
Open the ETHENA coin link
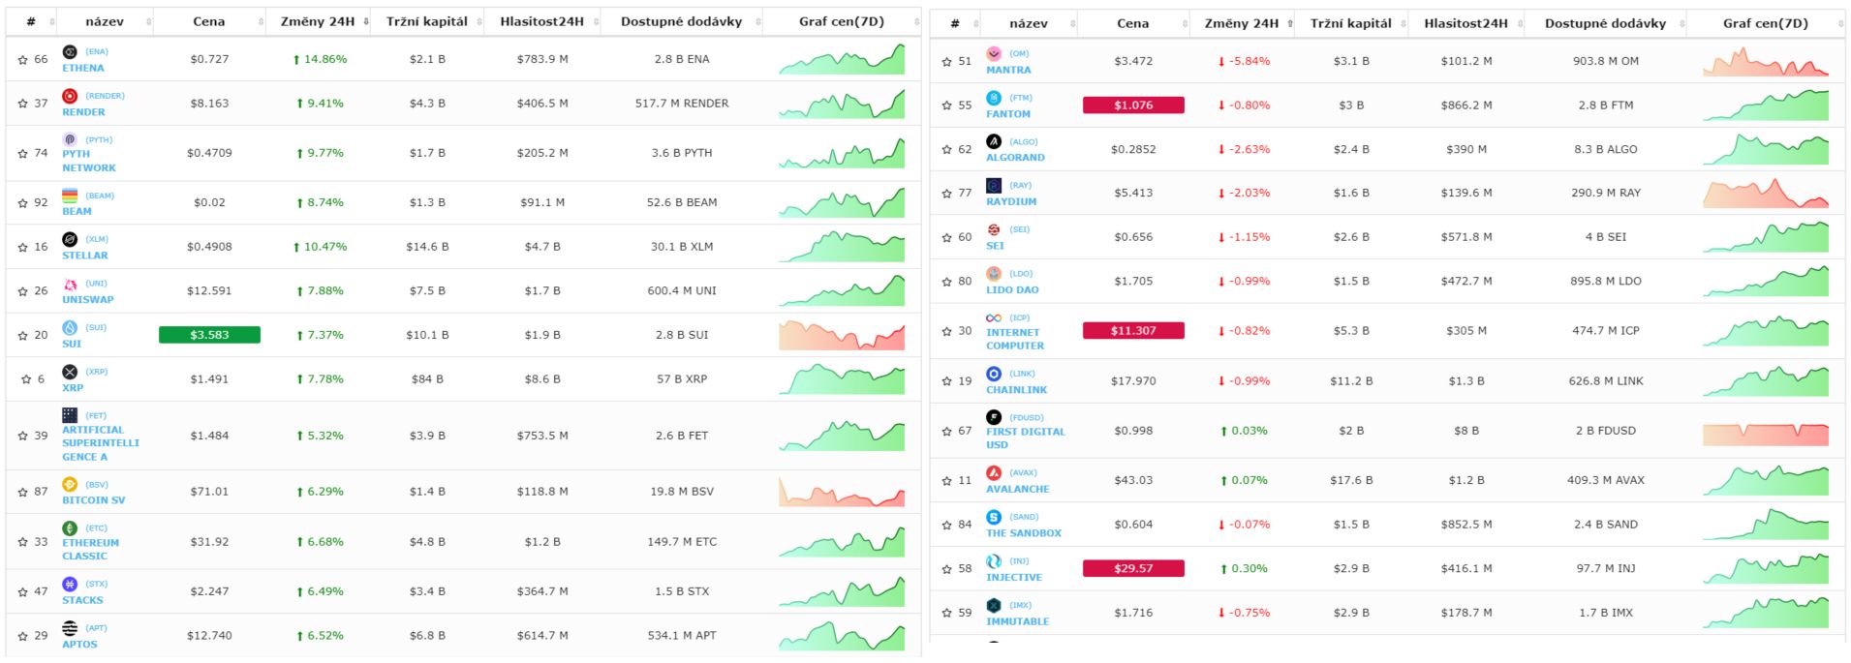pos(83,68)
